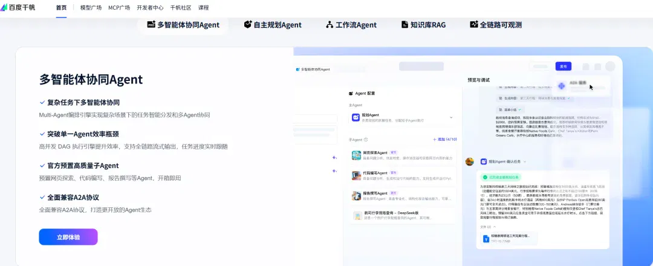This screenshot has height=266, width=653.
Task: Expand the 规划Agent main agent dropdown
Action: (451, 118)
